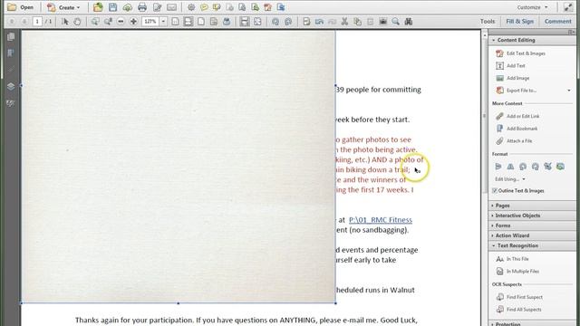The image size is (580, 326).
Task: Open the layers panel icon in sidebar
Action: tap(11, 87)
